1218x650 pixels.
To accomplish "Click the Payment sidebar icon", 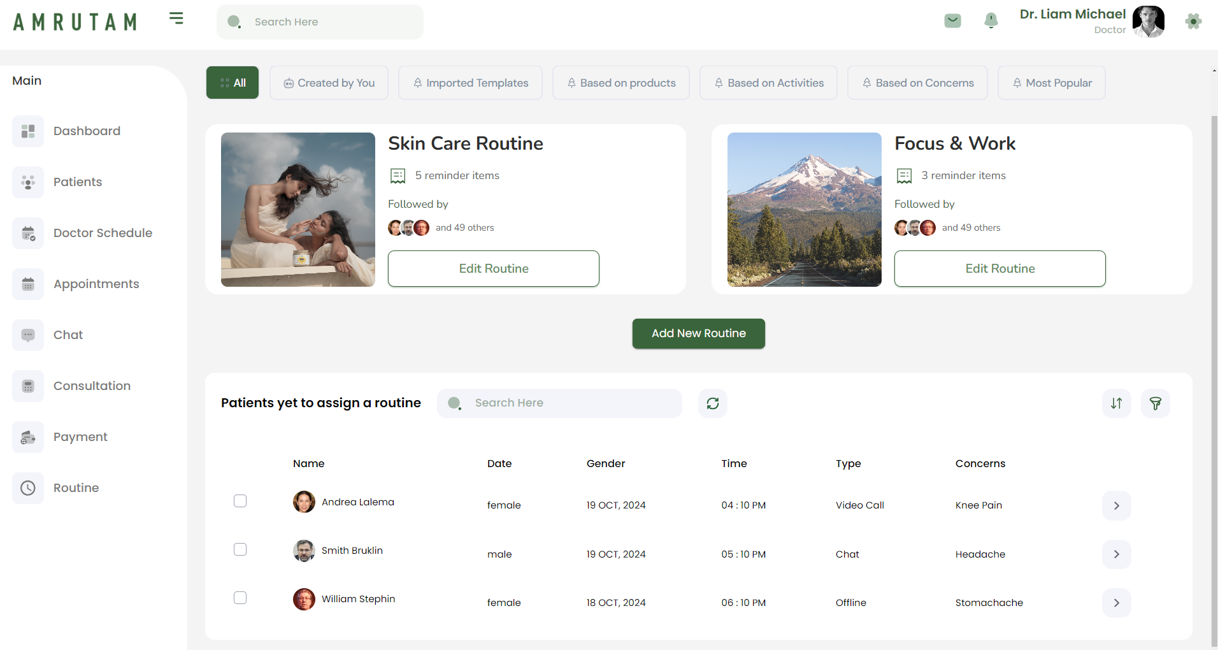I will [28, 437].
